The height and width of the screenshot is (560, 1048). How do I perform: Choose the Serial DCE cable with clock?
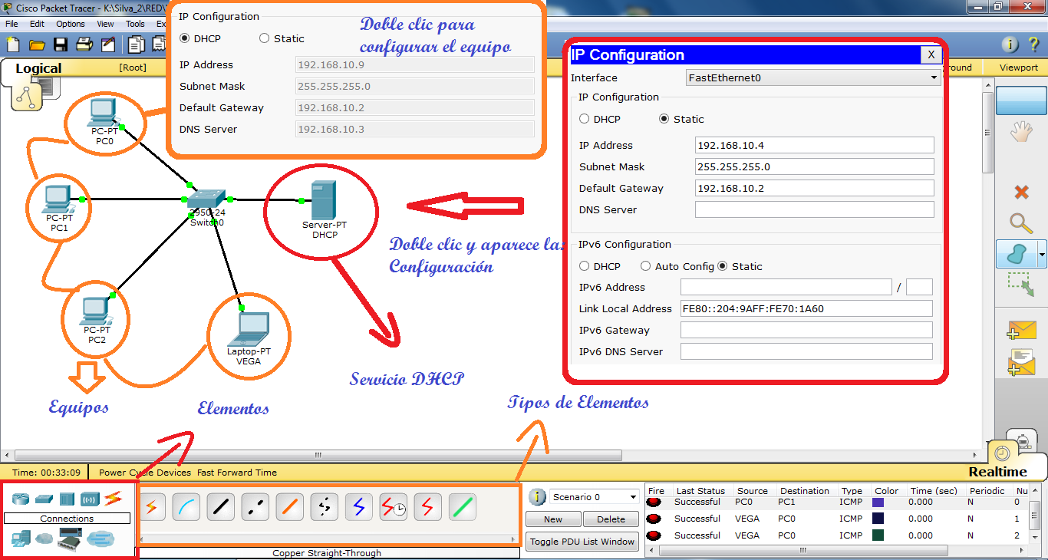[x=394, y=507]
